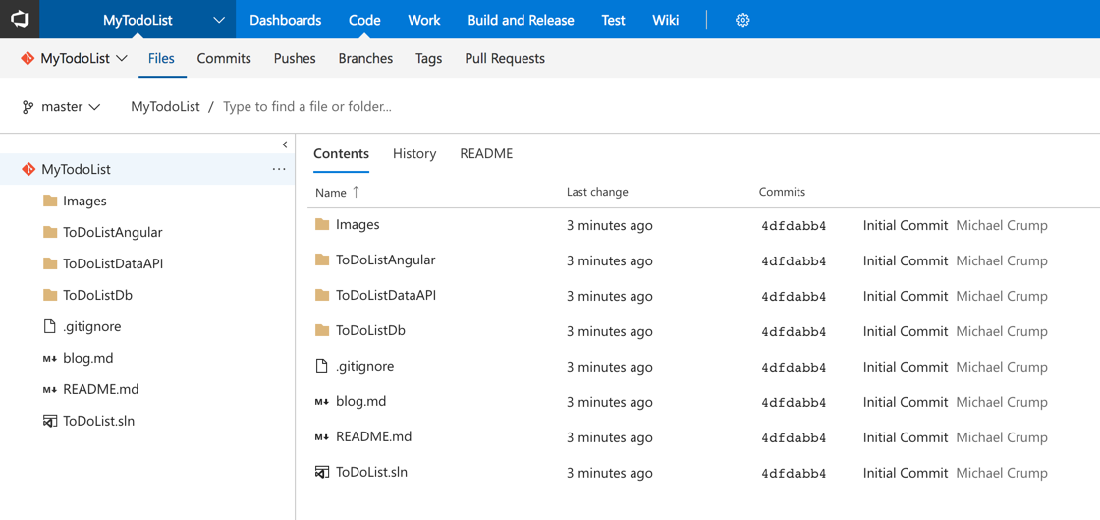Click the master branch icon
The image size is (1100, 520).
click(x=27, y=107)
